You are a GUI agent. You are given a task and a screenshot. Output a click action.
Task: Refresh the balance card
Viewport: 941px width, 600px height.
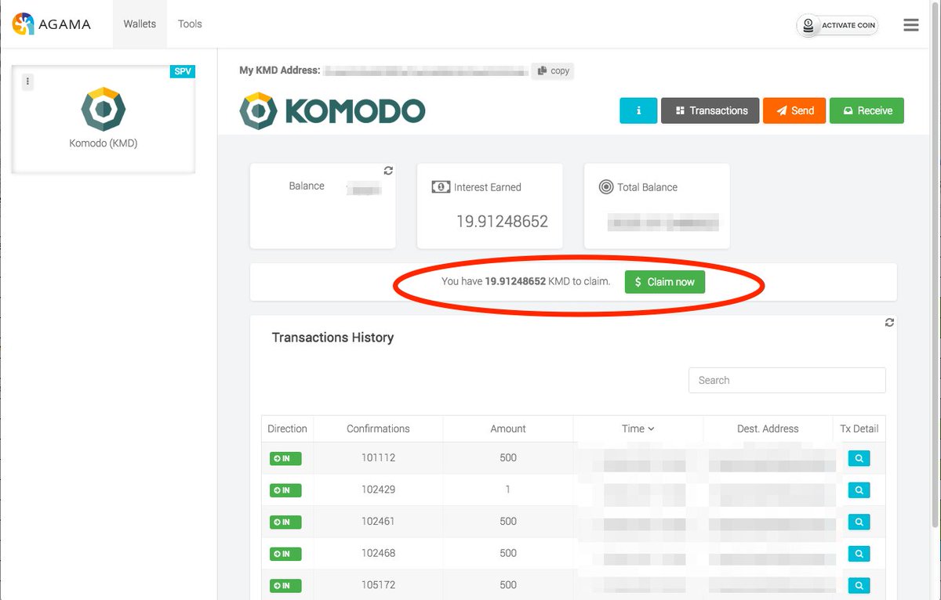[388, 170]
